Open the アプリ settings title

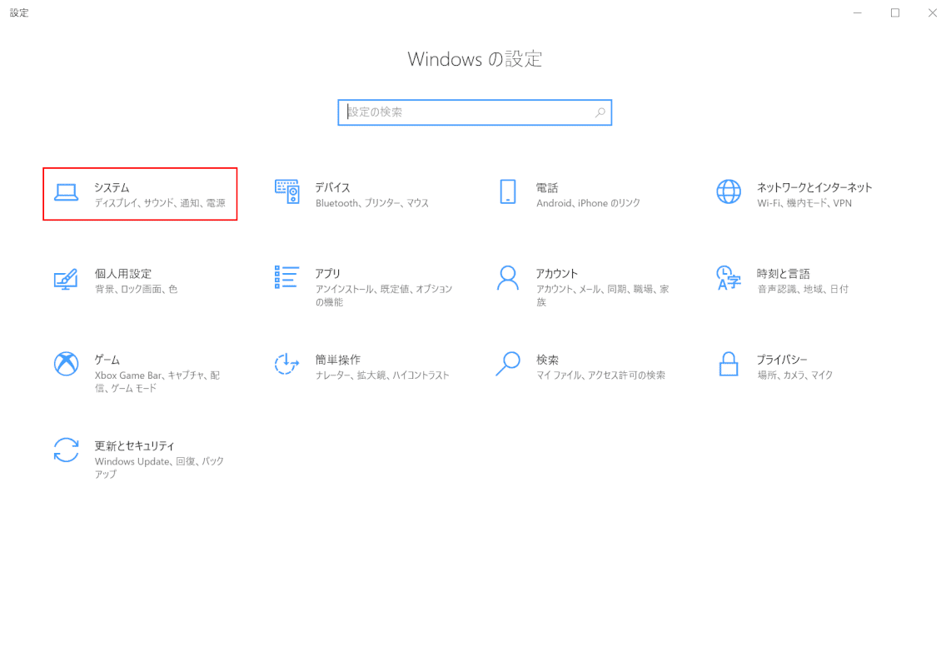pos(327,274)
